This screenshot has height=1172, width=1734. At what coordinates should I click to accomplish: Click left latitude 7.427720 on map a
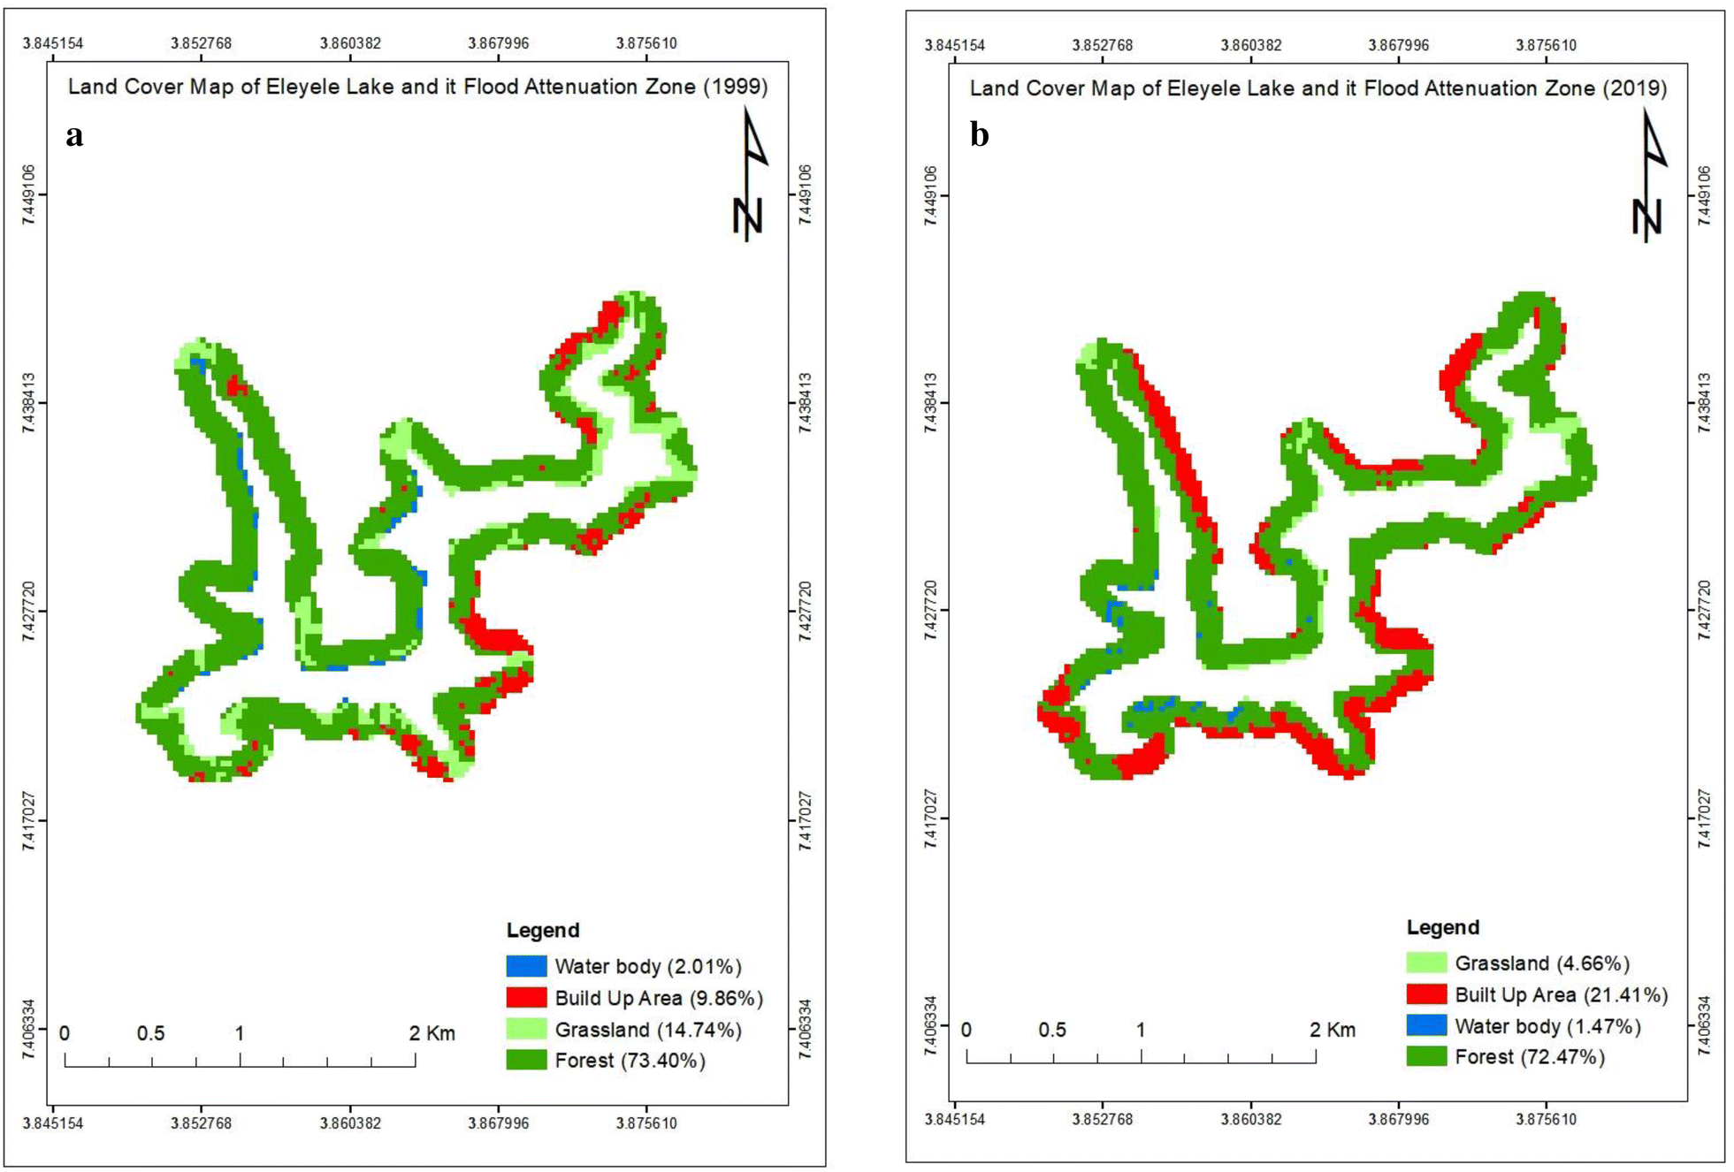pyautogui.click(x=29, y=611)
